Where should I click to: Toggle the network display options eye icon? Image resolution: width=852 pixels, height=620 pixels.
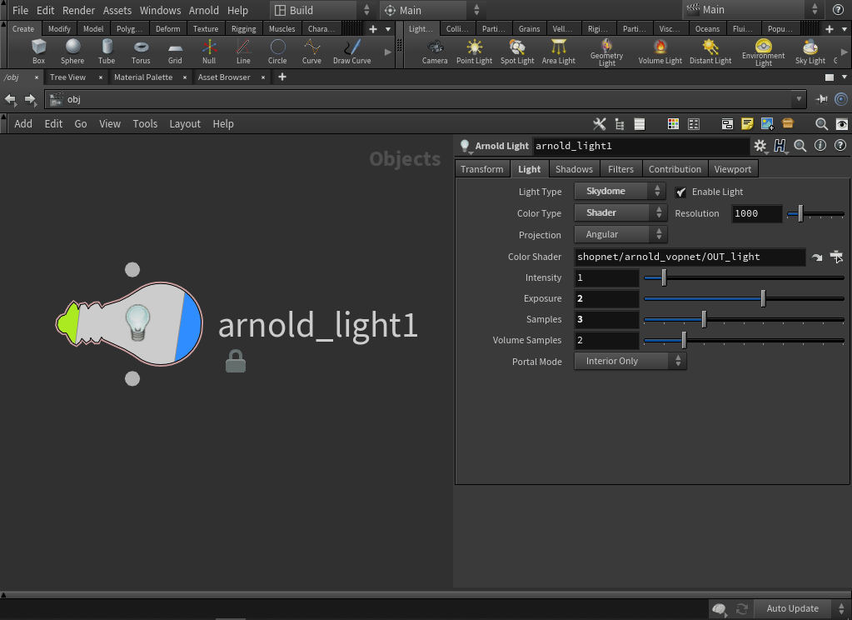pyautogui.click(x=841, y=124)
